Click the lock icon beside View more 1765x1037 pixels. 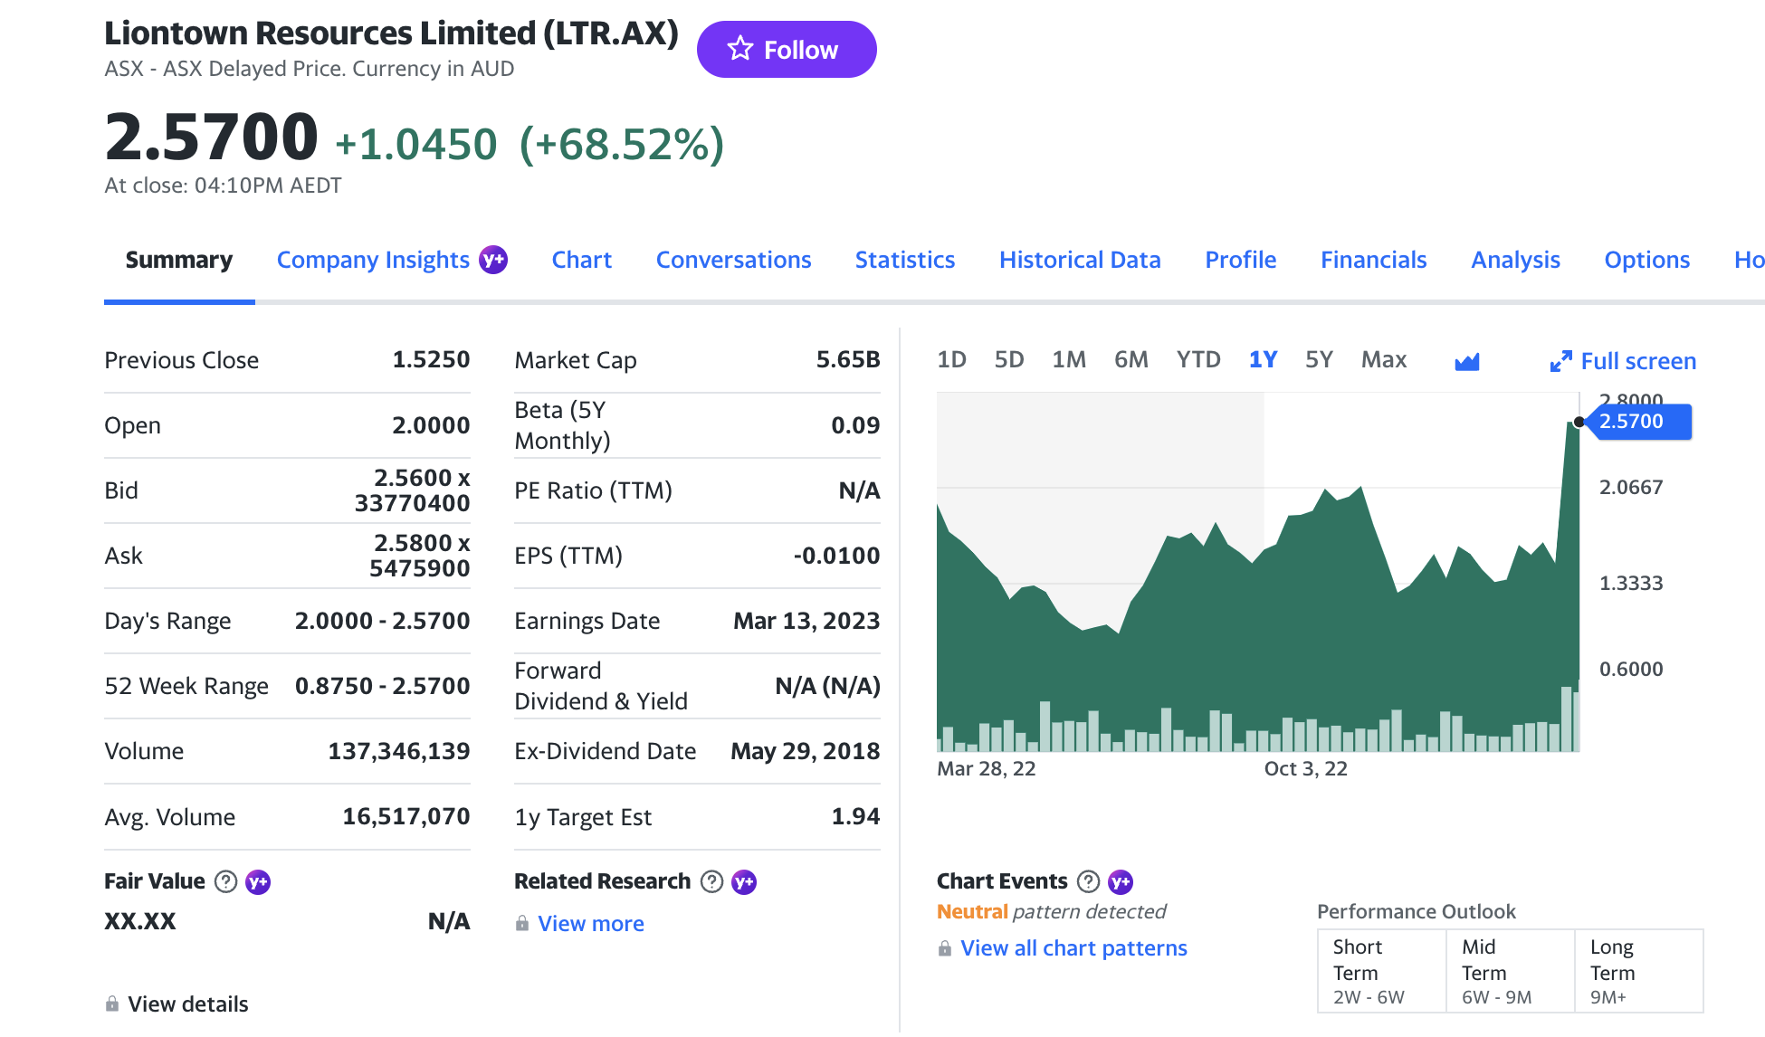click(x=522, y=923)
